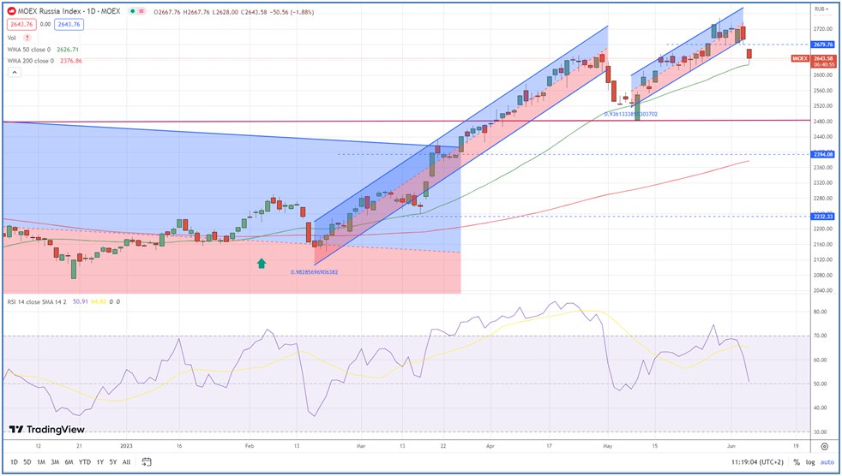Select the 1Y time range
Viewport: 842px width, 476px height.
(x=99, y=462)
